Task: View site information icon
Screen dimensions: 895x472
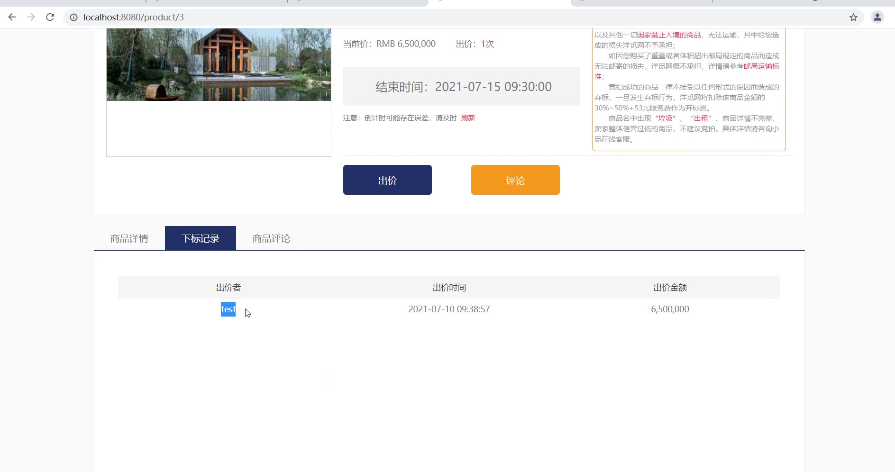Action: click(x=73, y=17)
